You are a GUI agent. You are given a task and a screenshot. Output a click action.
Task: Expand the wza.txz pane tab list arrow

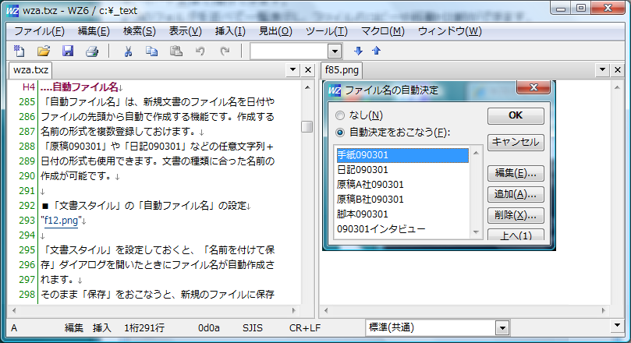click(x=292, y=70)
